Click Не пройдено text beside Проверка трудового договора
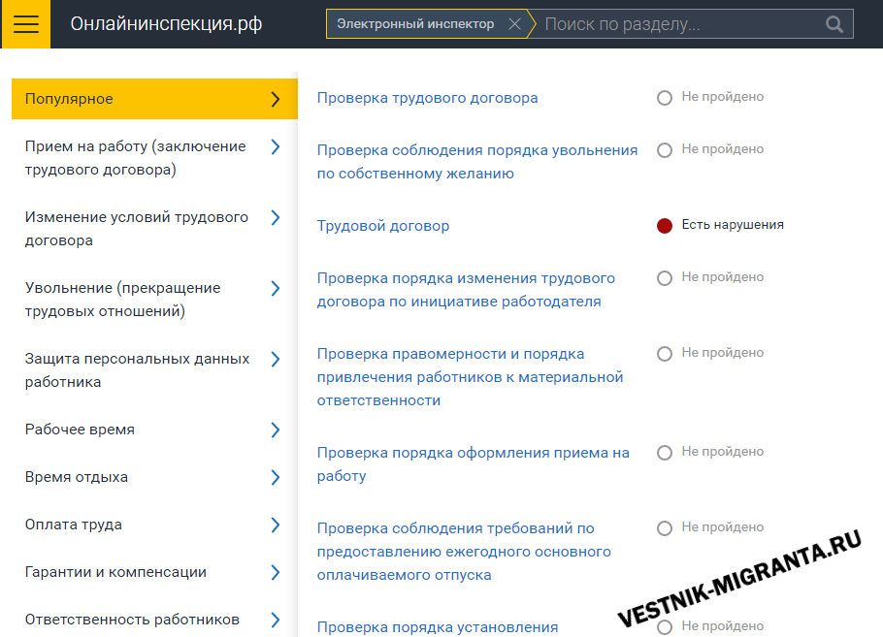 723,97
